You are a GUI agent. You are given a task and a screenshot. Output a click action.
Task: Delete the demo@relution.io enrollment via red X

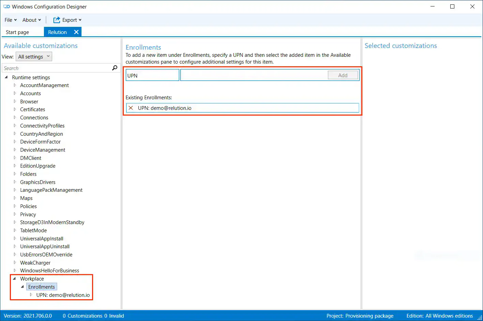(131, 108)
